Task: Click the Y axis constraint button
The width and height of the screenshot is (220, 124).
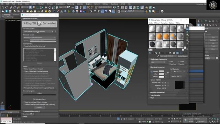Action: tap(95, 11)
